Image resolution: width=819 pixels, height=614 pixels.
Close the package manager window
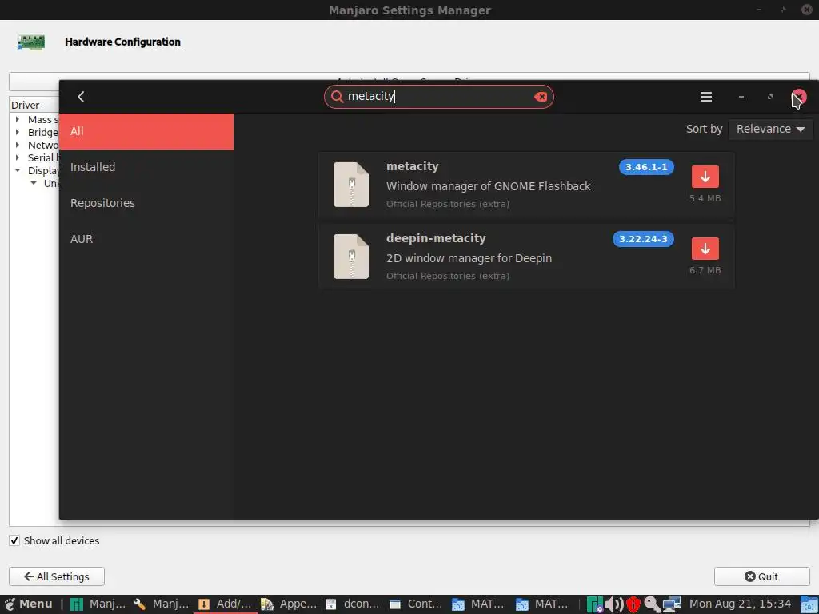799,97
